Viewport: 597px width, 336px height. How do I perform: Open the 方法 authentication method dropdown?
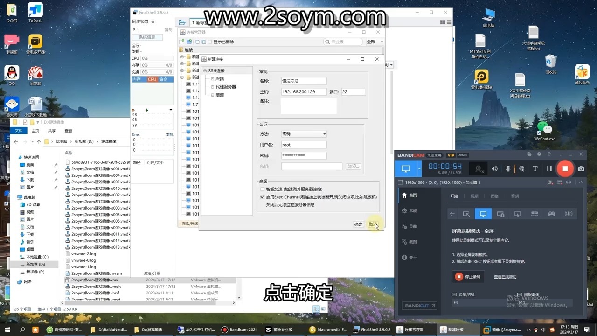(304, 134)
